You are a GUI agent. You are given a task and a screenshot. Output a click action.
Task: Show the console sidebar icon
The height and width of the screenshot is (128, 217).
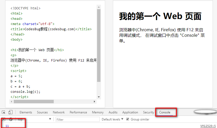tap(4, 119)
